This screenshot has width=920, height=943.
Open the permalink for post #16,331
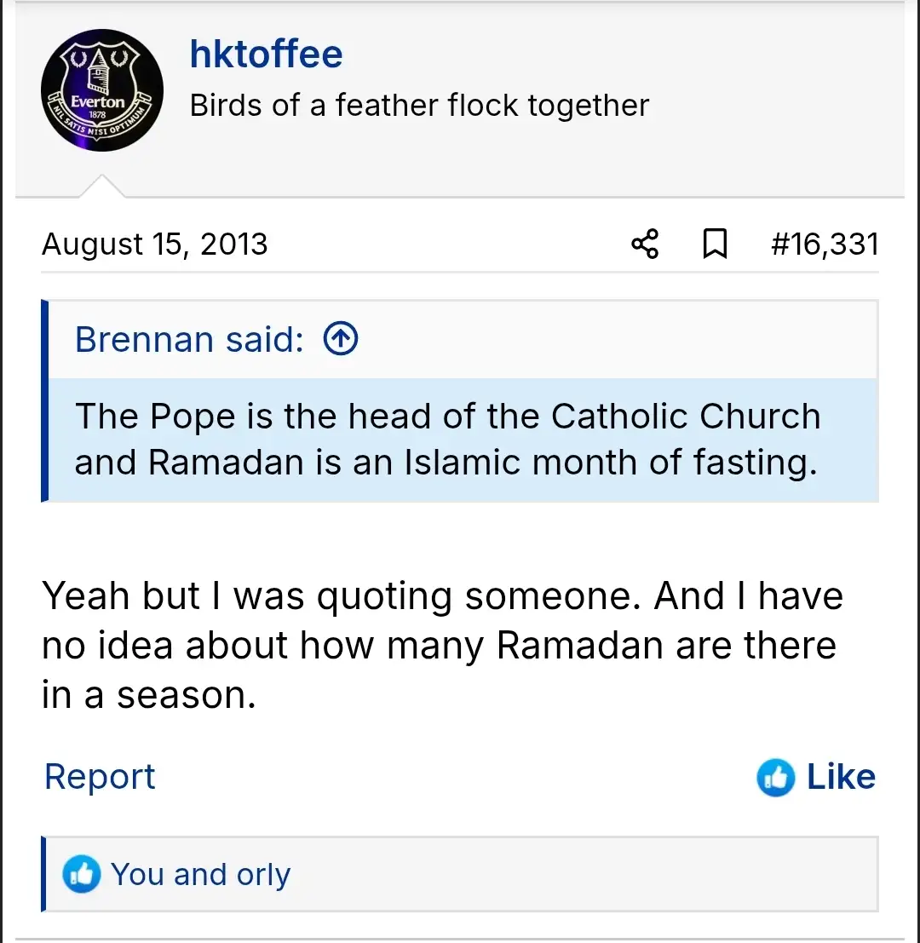coord(824,244)
